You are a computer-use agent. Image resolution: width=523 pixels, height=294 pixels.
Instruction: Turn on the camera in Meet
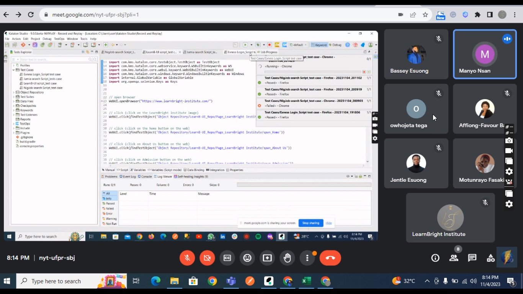pos(207,258)
